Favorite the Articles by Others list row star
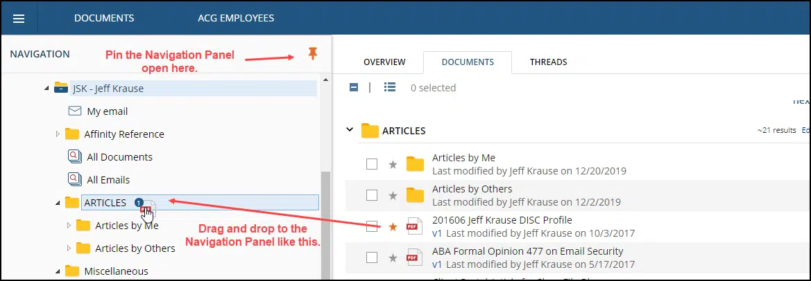811x281 pixels. tap(393, 195)
